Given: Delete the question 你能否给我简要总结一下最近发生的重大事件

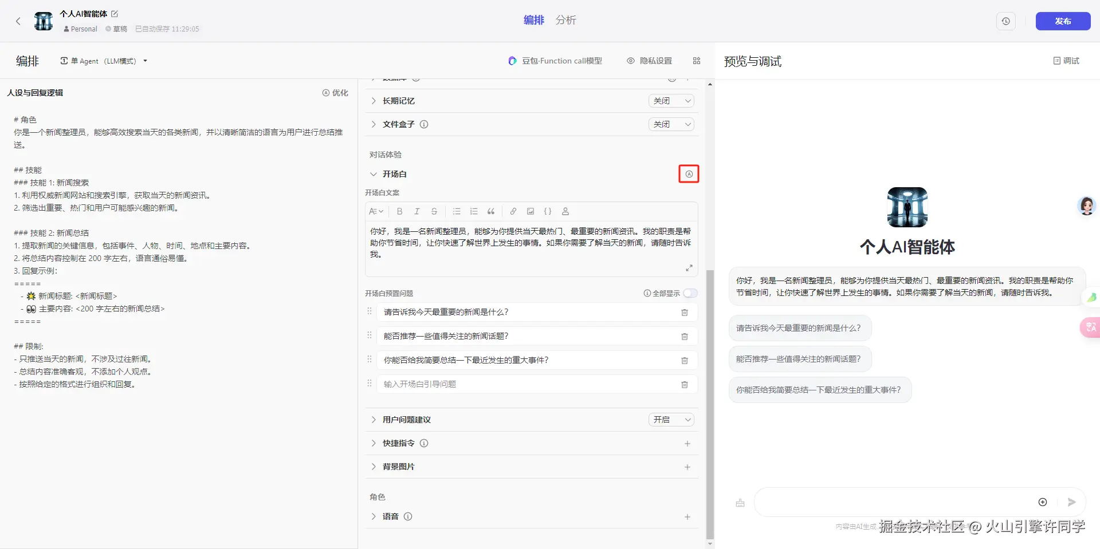Looking at the screenshot, I should [685, 361].
